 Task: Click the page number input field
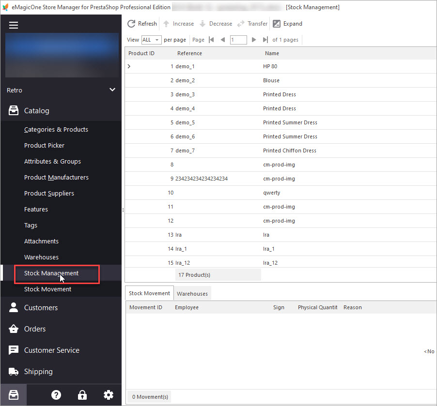pyautogui.click(x=238, y=40)
